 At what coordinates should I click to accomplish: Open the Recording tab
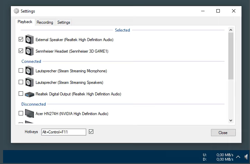(45, 22)
